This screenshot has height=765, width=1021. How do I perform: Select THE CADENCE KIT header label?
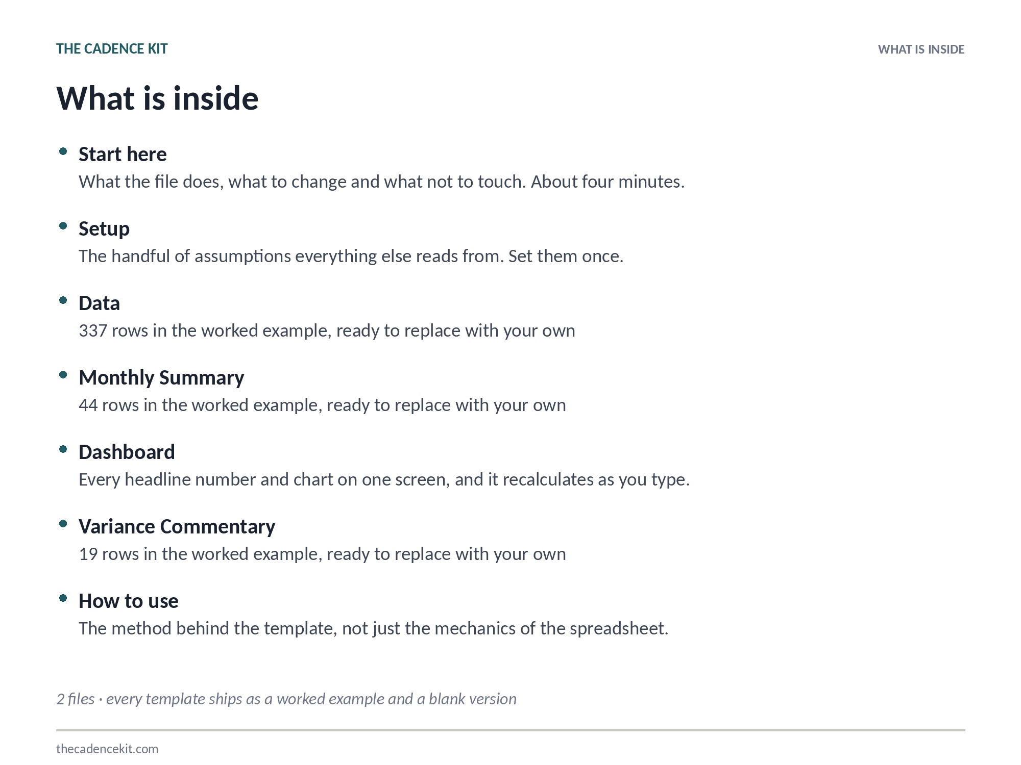point(112,49)
